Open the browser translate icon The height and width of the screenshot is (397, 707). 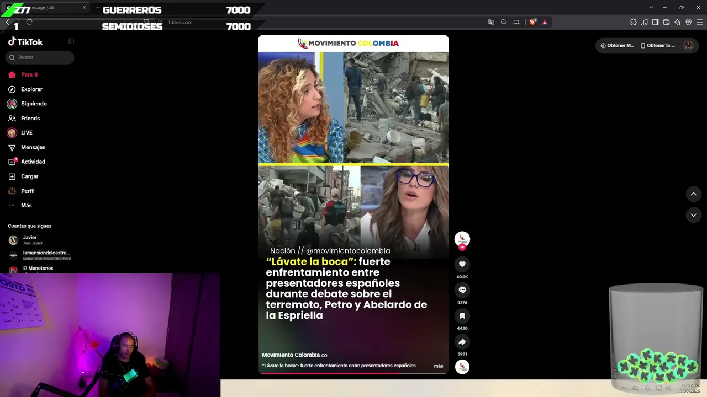click(491, 22)
